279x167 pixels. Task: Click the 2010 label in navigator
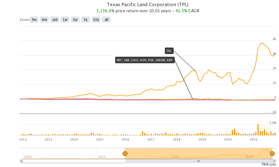[x=102, y=157]
